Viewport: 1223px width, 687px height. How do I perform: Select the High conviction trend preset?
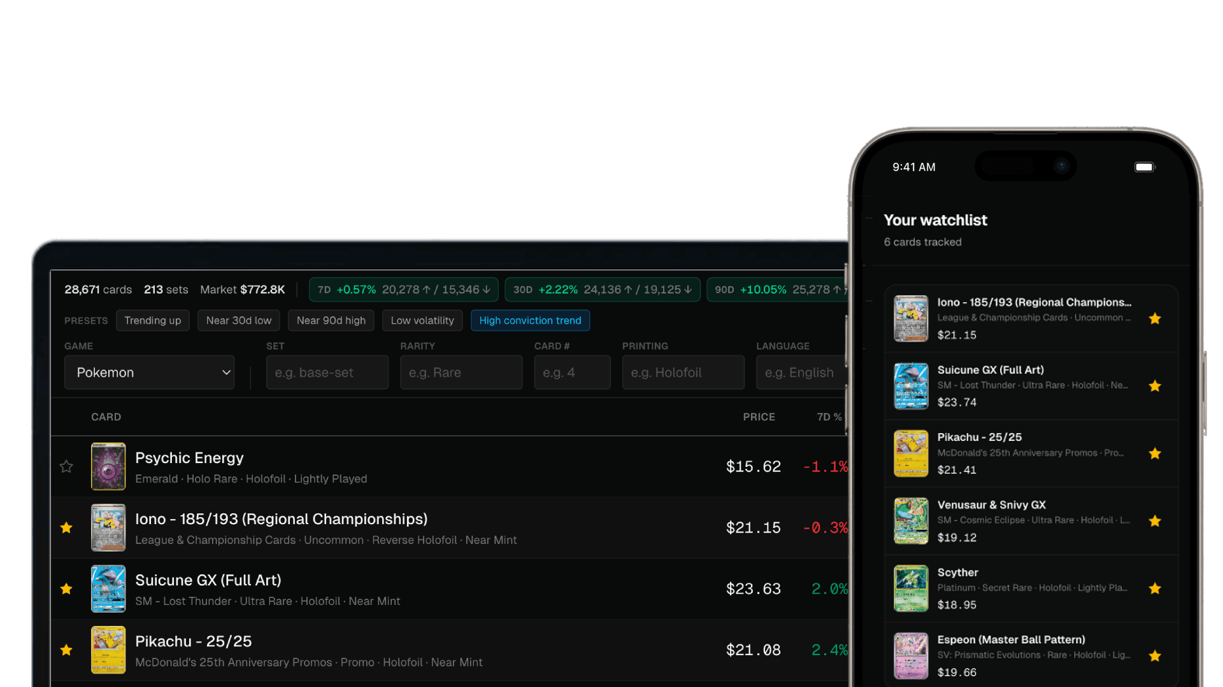pos(530,321)
